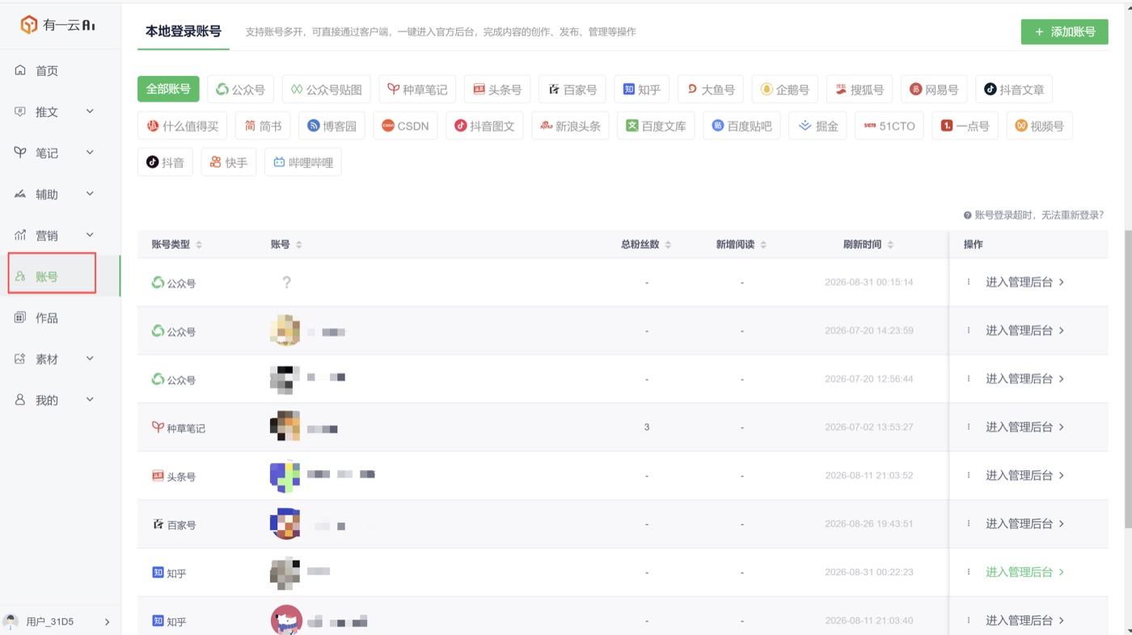Click the 本地登录账号 tab heading
The image size is (1132, 635).
tap(183, 32)
